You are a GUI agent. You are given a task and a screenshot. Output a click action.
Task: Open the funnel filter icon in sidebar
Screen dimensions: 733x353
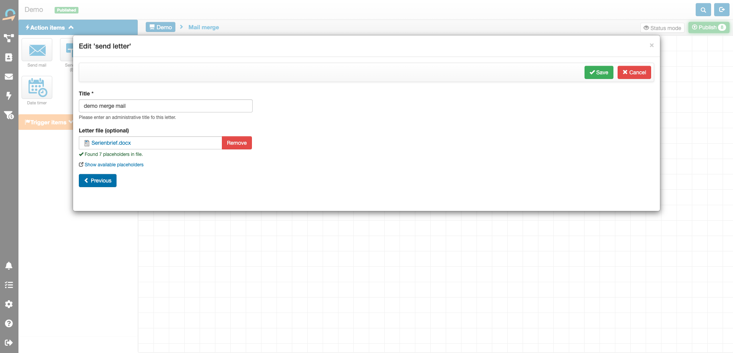(9, 115)
